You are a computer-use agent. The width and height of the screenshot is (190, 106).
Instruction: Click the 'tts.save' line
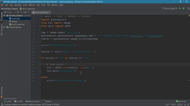[61, 71]
